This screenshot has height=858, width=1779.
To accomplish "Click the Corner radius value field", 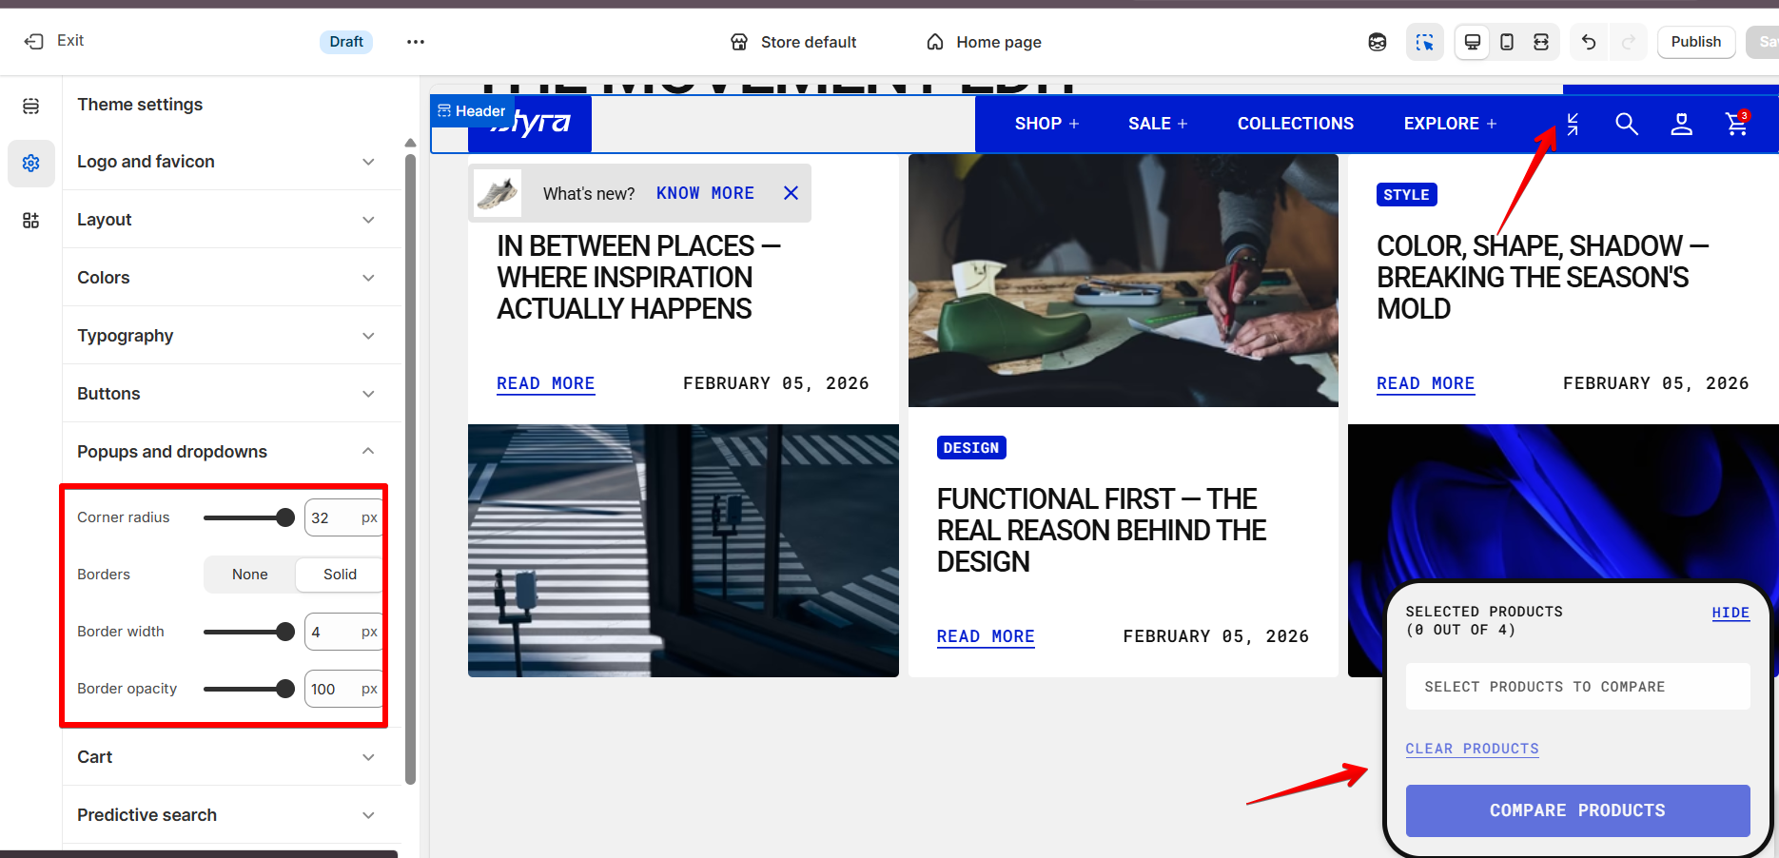I will click(x=343, y=517).
